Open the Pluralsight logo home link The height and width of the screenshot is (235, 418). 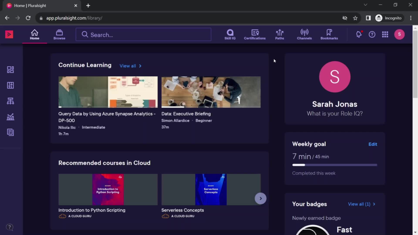(9, 35)
